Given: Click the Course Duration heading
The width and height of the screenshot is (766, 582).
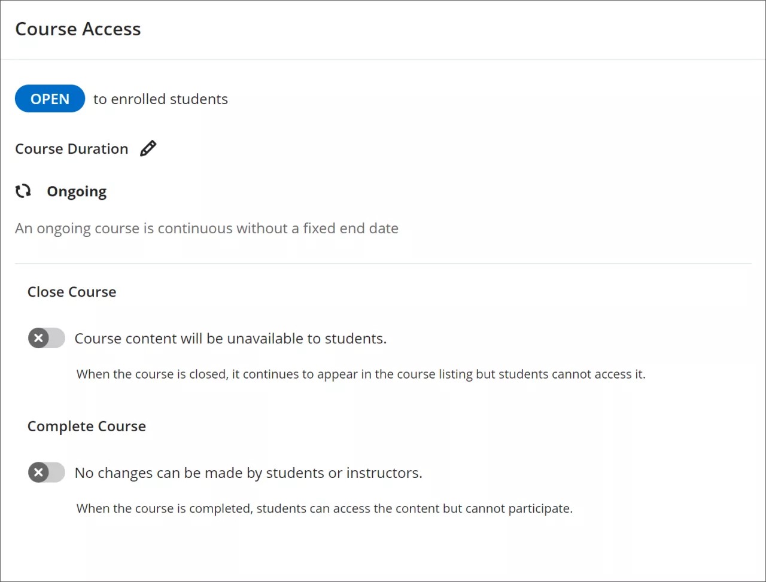Looking at the screenshot, I should pyautogui.click(x=71, y=148).
